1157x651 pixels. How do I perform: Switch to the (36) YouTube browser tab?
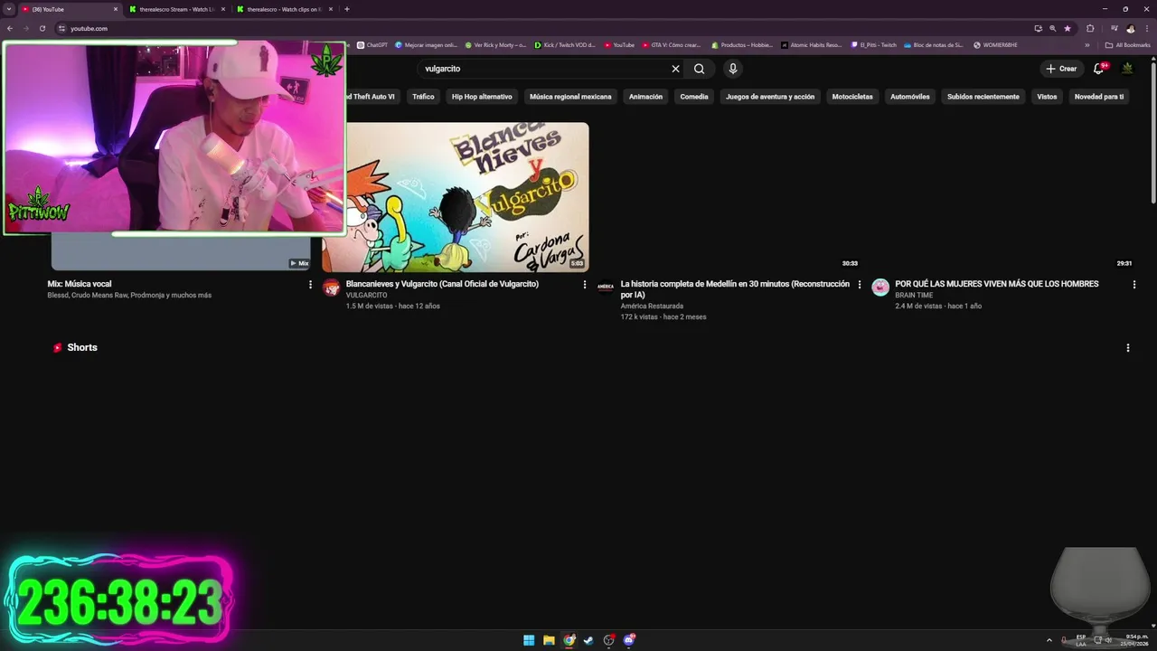point(70,9)
